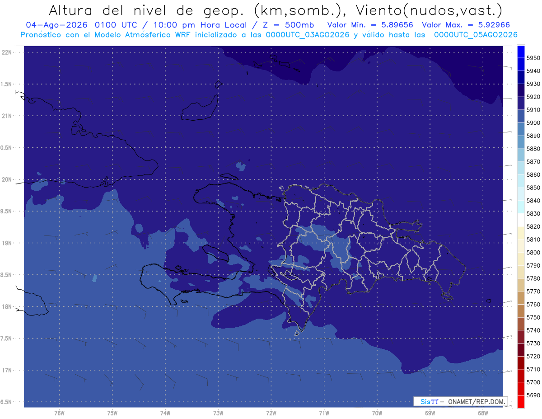Click 'Valor Min. = 5.89656' text
The height and width of the screenshot is (419, 542).
coord(370,25)
